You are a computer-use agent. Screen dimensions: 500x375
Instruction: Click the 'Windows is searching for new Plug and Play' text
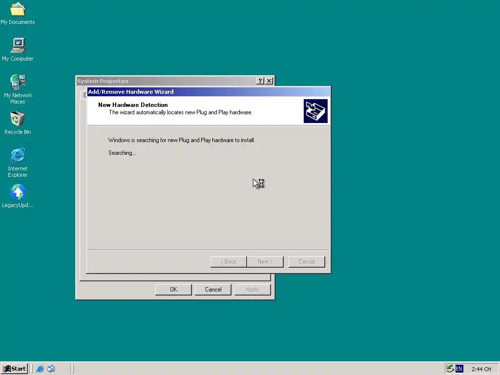[x=182, y=140]
